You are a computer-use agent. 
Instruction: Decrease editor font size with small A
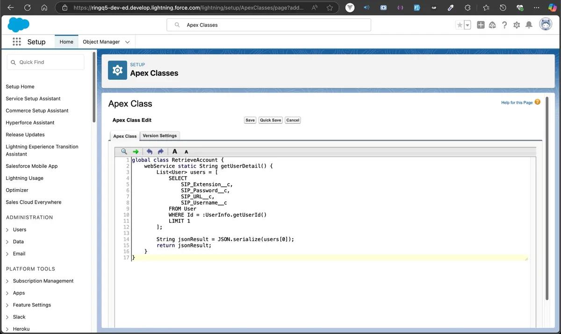(x=186, y=152)
